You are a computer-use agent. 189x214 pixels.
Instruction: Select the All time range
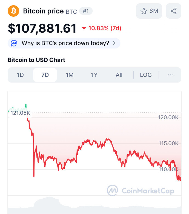tap(119, 75)
